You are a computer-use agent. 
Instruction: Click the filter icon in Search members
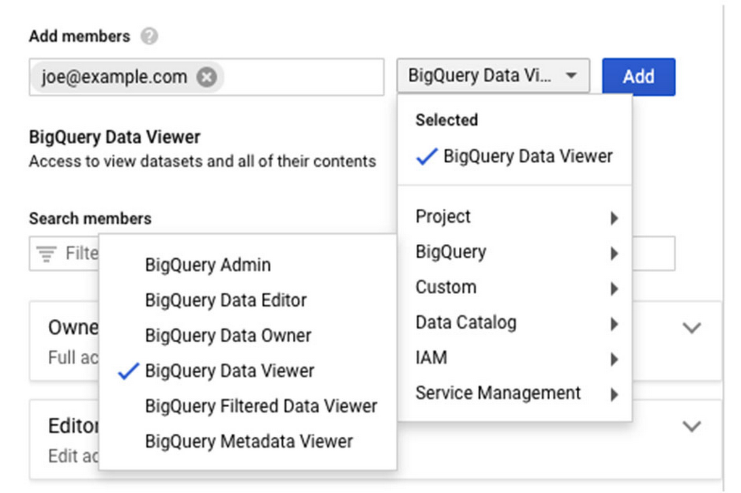point(46,253)
